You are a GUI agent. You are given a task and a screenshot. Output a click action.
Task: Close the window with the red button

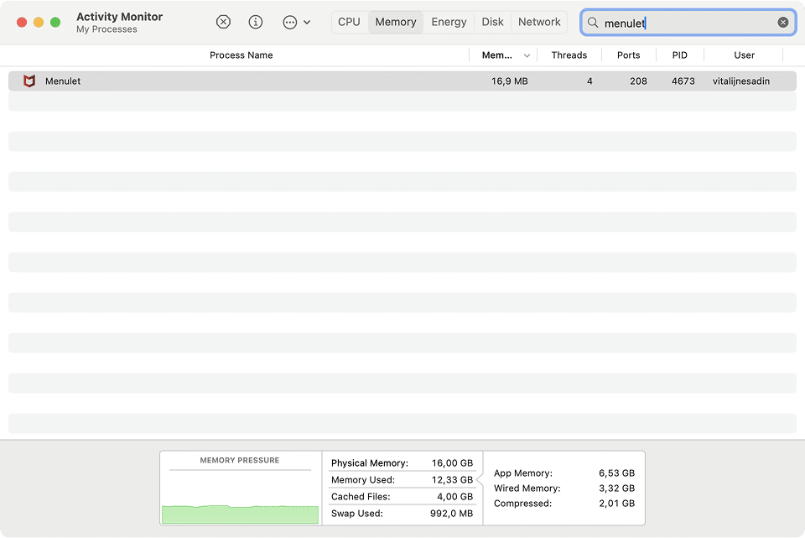[22, 22]
